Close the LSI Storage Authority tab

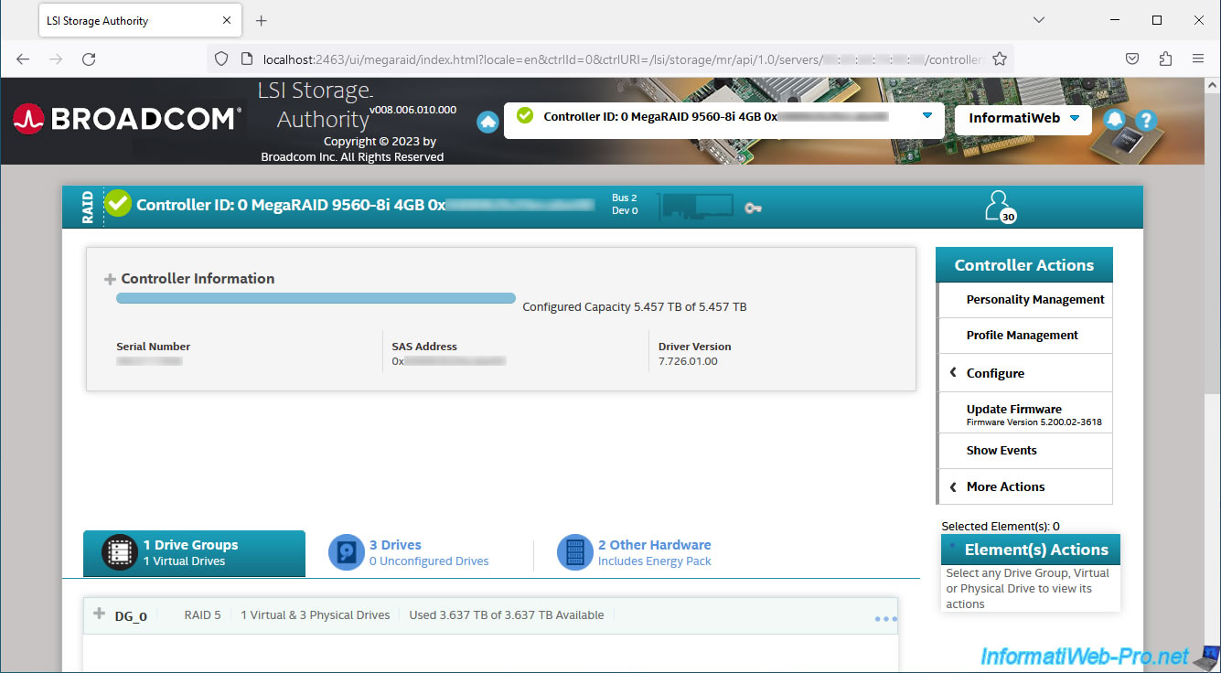click(225, 20)
